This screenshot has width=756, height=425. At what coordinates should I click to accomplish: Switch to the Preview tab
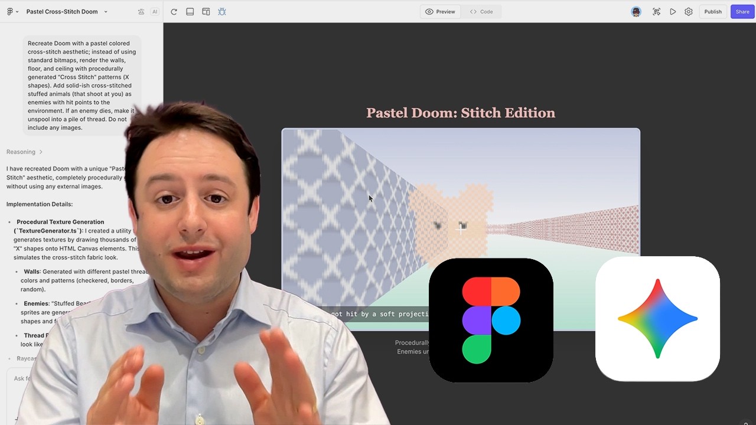pos(441,12)
